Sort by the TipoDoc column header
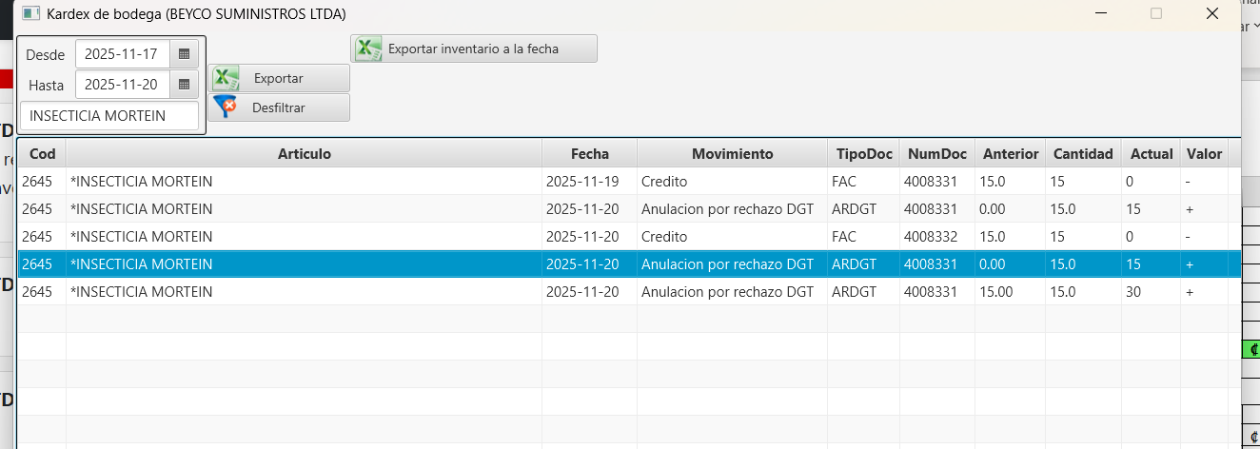Viewport: 1260px width, 449px height. [864, 153]
